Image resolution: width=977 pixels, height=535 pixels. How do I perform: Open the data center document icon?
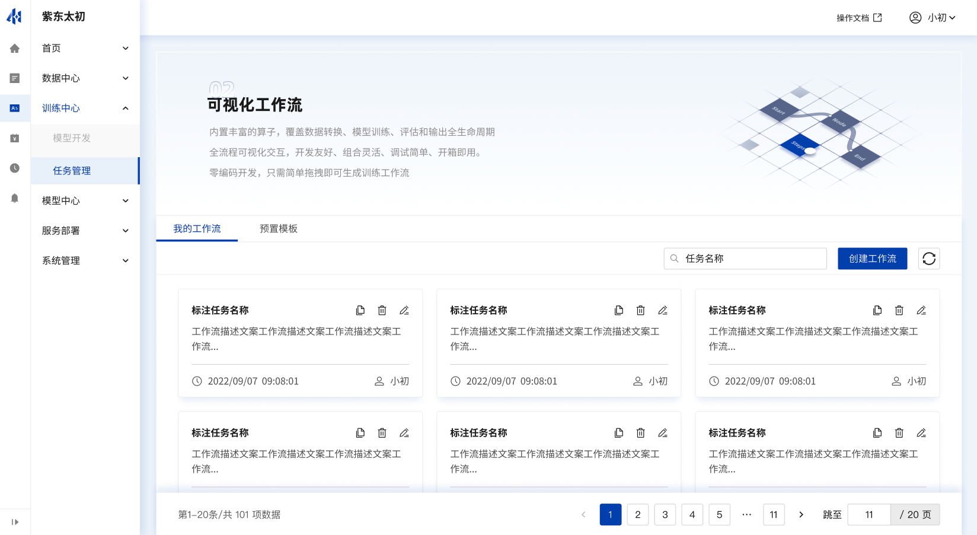(x=15, y=78)
